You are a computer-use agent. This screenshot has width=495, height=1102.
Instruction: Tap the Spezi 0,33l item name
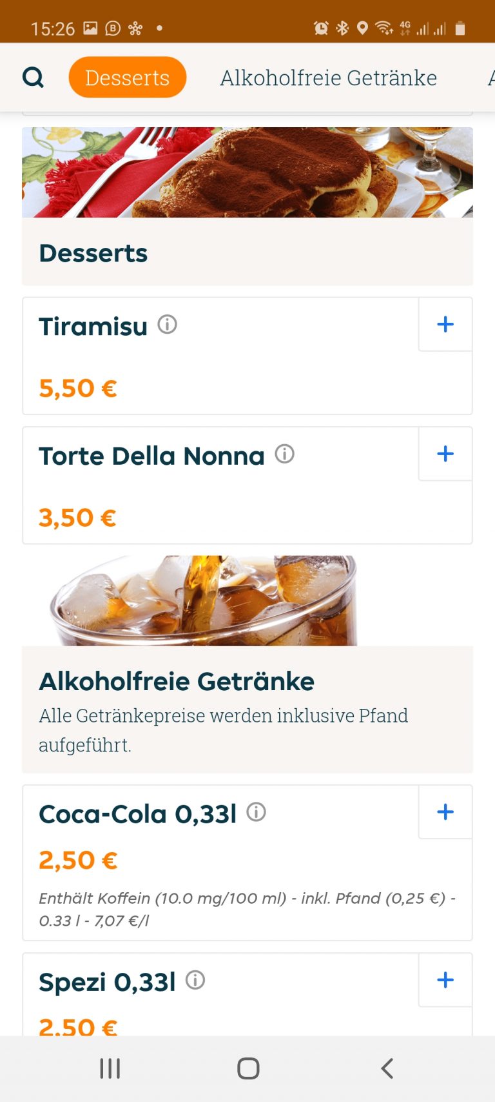pos(107,983)
